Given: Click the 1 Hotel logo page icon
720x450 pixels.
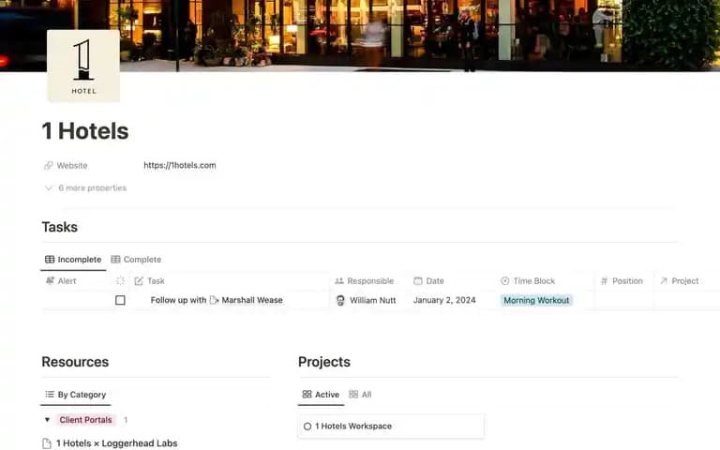Looking at the screenshot, I should coord(83,67).
